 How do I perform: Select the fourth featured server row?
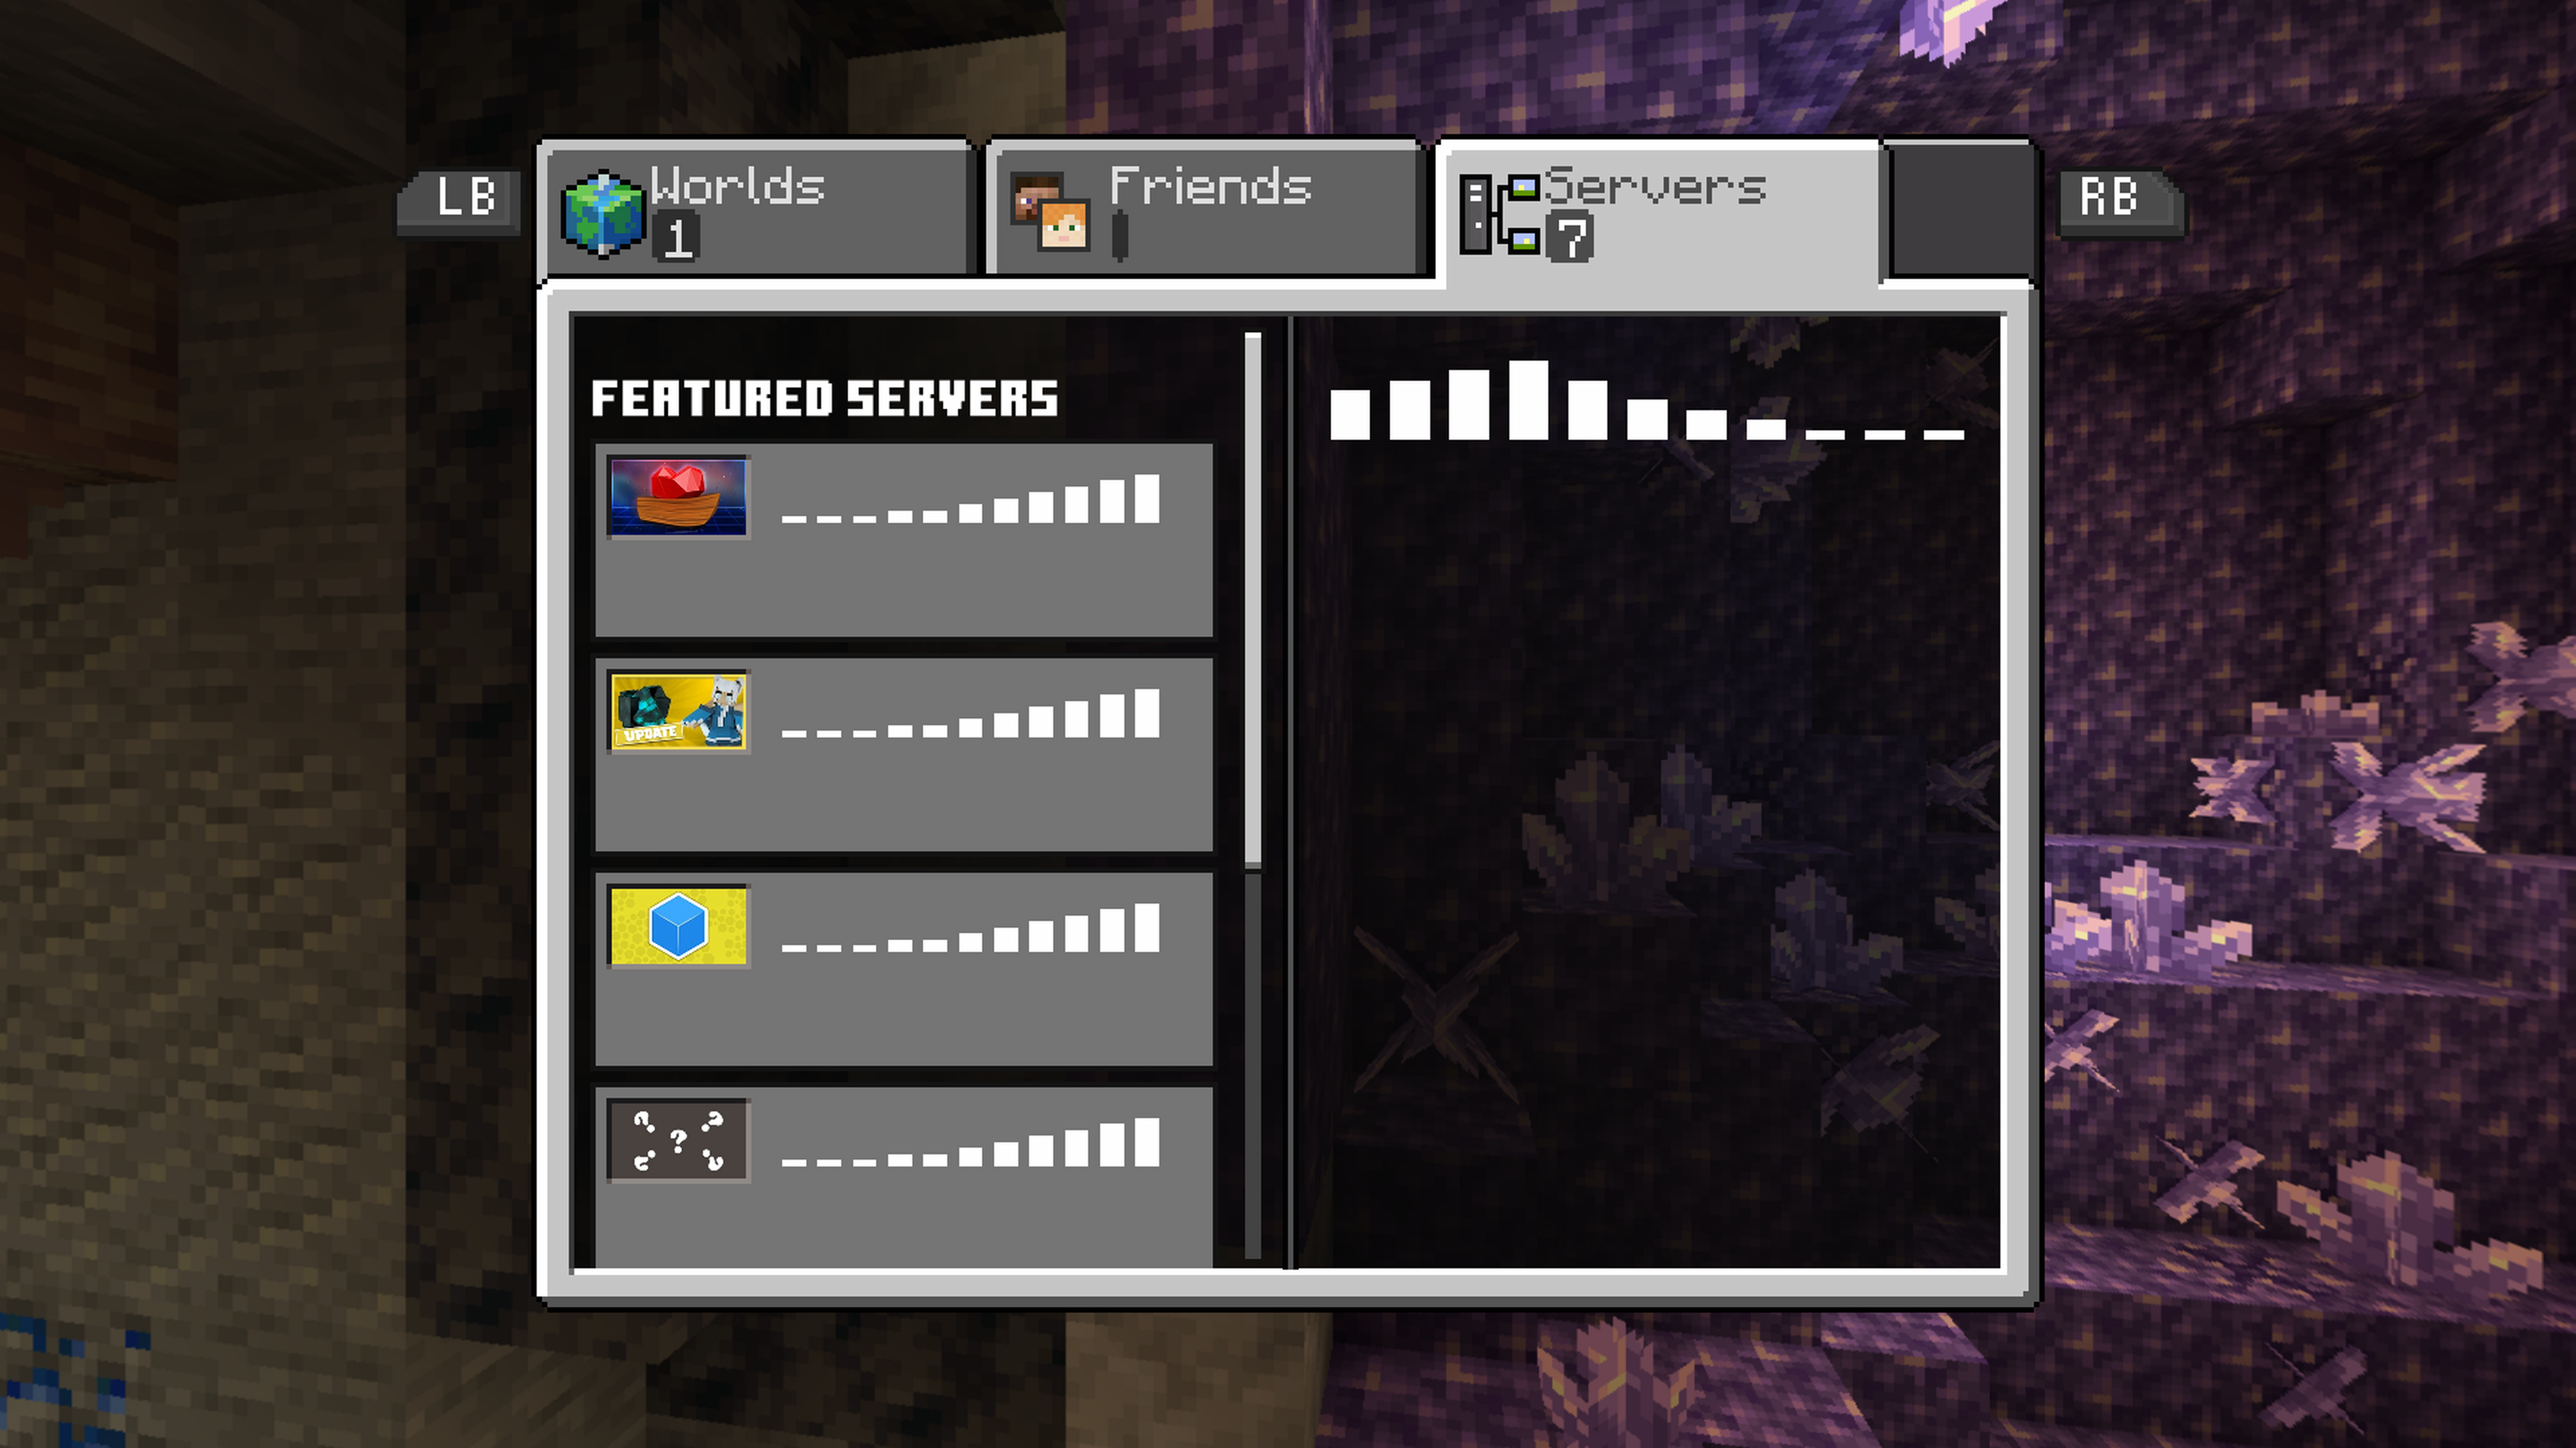904,1177
